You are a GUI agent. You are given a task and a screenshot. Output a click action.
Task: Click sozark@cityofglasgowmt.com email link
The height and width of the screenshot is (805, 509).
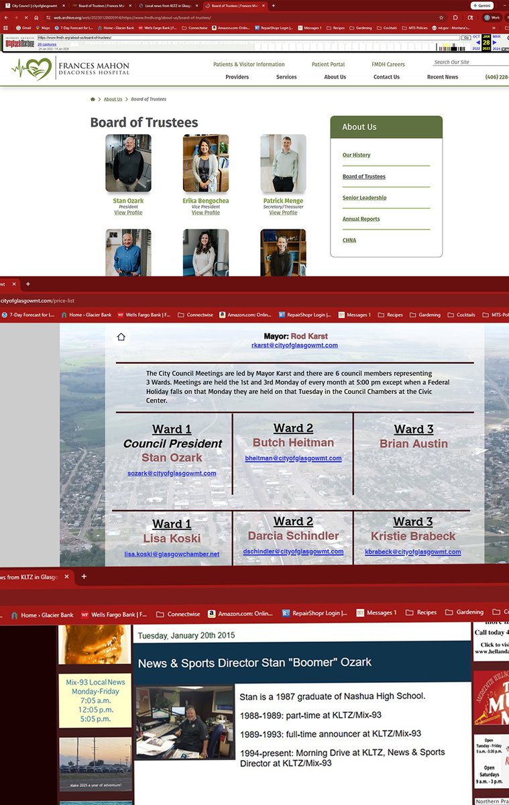(x=172, y=474)
